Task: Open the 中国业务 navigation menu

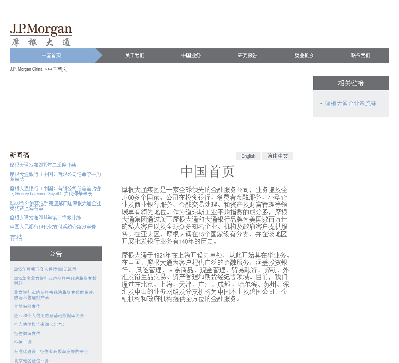Action: [x=191, y=56]
